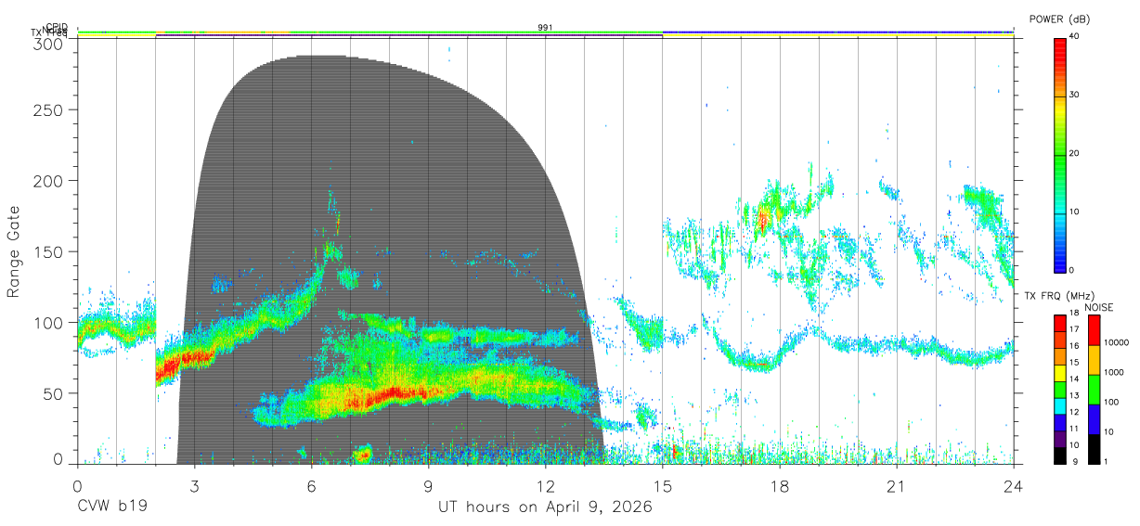Click the 'UT hours on April 9, 2026' axis title
The width and height of the screenshot is (1140, 526).
[x=545, y=507]
